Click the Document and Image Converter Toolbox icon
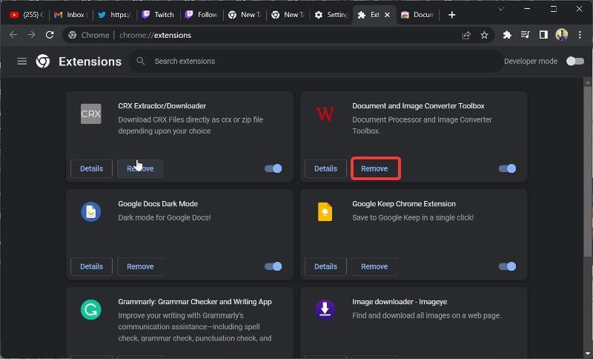This screenshot has height=359, width=593. (325, 114)
